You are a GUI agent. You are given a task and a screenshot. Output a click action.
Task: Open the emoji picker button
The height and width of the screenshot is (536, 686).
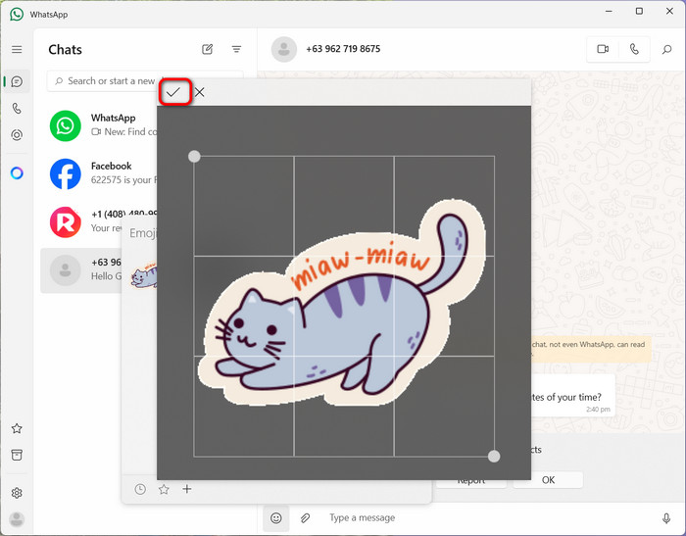(276, 518)
